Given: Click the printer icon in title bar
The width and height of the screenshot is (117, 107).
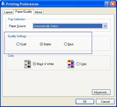Looking at the screenshot, I should (3, 4).
